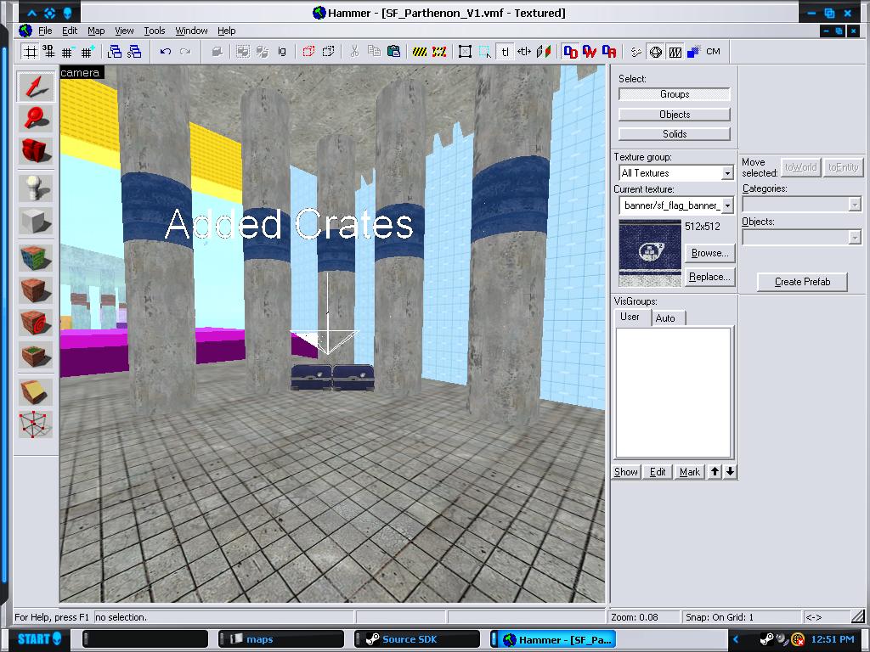Select the Camera tool
The image size is (870, 652).
[36, 152]
